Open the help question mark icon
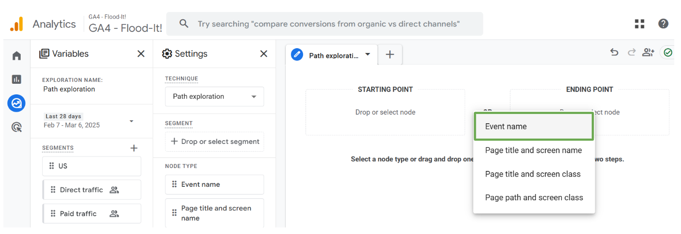Viewport: 681px width, 234px height. pos(663,24)
